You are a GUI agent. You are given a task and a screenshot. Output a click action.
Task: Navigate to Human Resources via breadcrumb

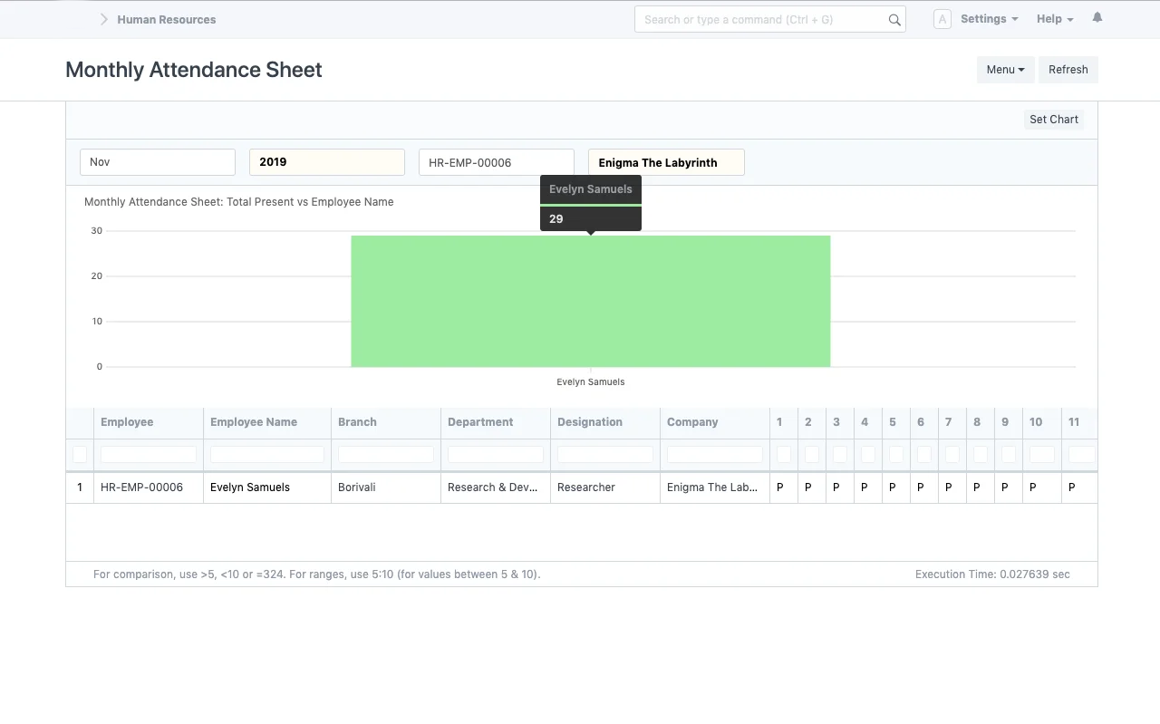tap(166, 19)
